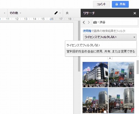Select 営利目的を含め自由に使用 filter option
139x114 pixels.
tap(101, 52)
